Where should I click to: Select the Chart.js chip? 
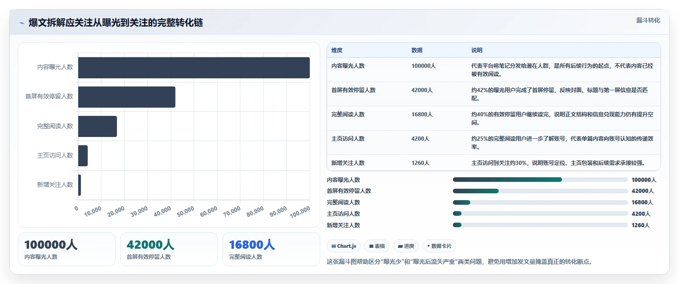[x=344, y=246]
